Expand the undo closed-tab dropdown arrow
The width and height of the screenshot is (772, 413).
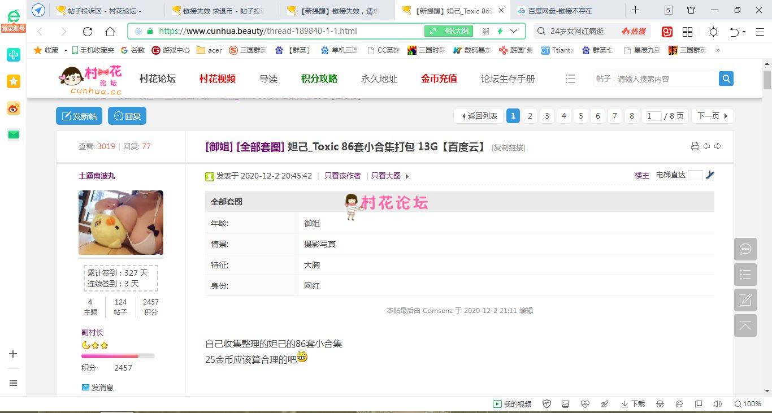(744, 32)
